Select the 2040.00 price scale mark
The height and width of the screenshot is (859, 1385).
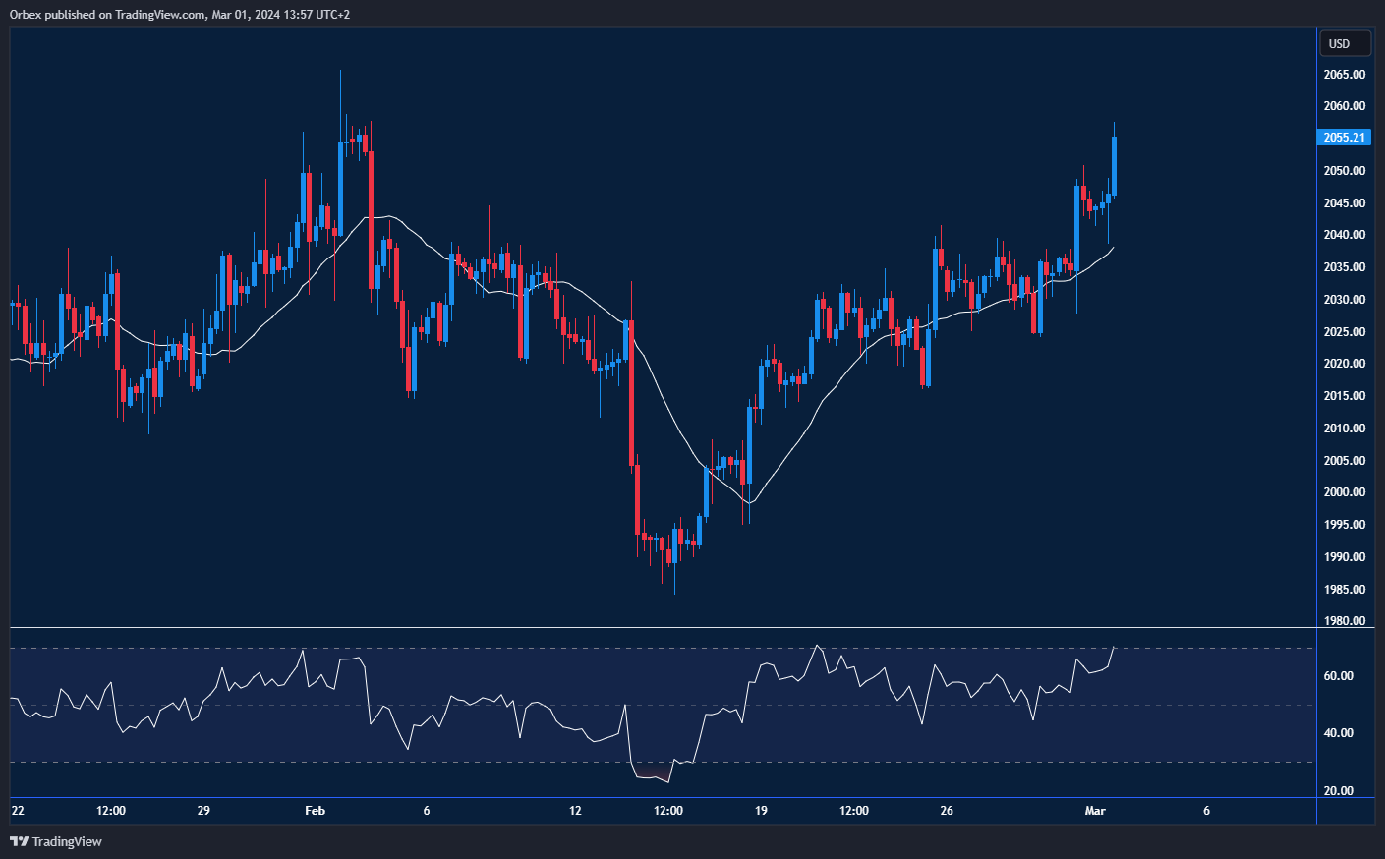click(x=1344, y=235)
